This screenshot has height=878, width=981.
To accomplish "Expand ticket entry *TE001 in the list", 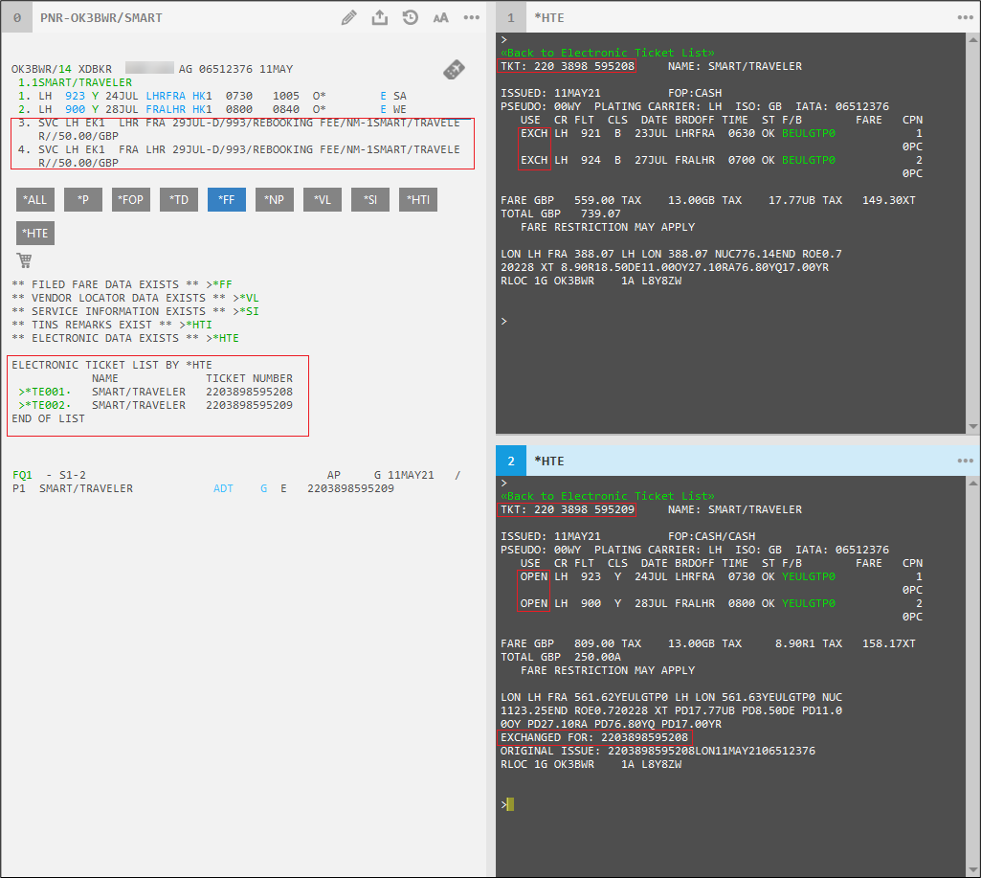I will [x=46, y=392].
